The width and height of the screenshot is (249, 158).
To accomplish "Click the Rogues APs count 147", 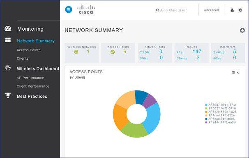I will pos(197,52).
